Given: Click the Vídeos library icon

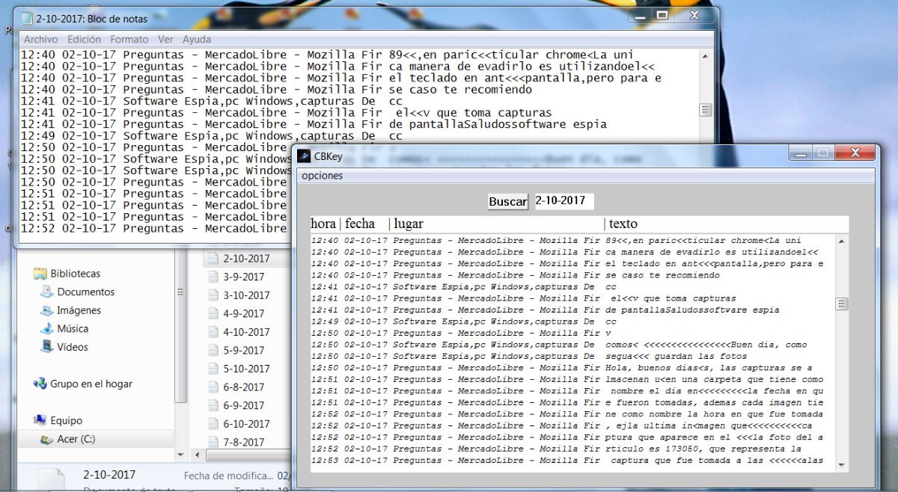Looking at the screenshot, I should [47, 347].
